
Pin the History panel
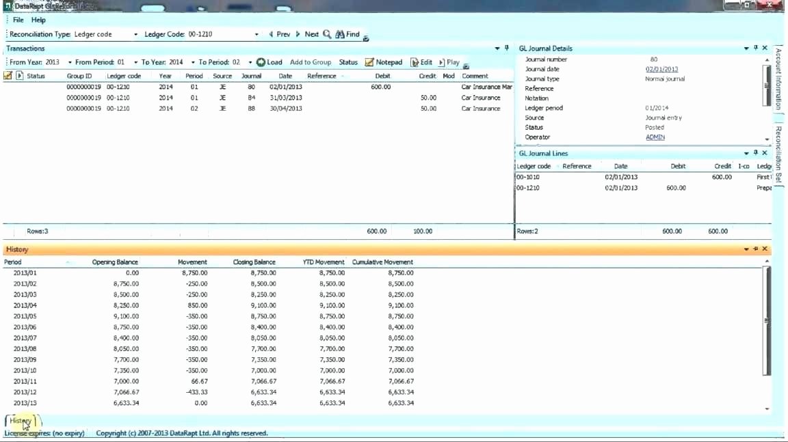click(755, 249)
